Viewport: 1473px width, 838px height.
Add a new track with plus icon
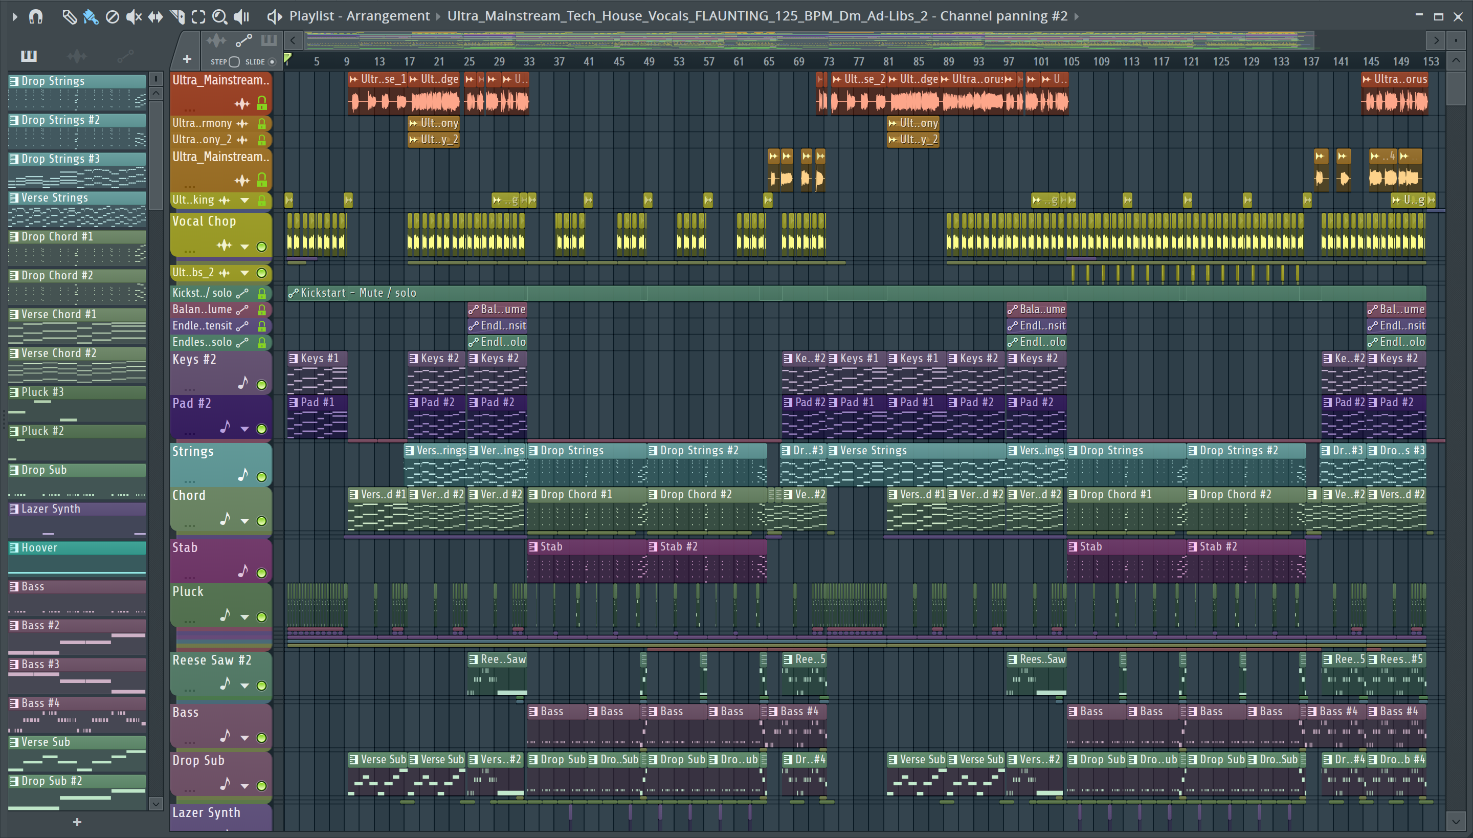coord(187,59)
